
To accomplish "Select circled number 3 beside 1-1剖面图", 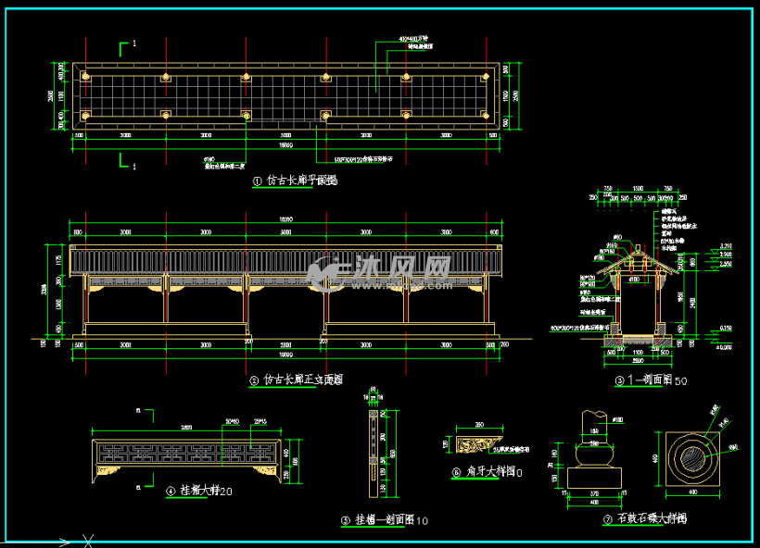I will tap(619, 380).
